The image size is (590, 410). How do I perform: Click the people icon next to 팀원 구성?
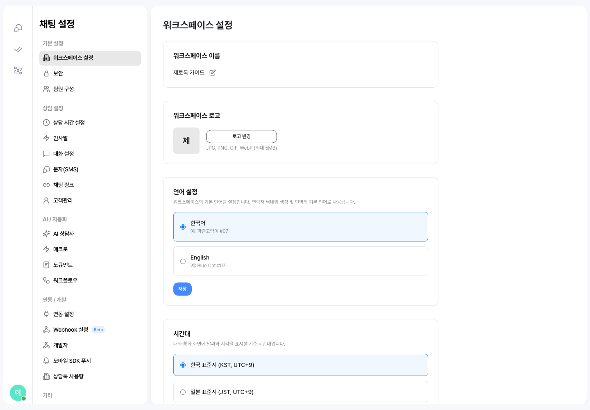point(46,89)
